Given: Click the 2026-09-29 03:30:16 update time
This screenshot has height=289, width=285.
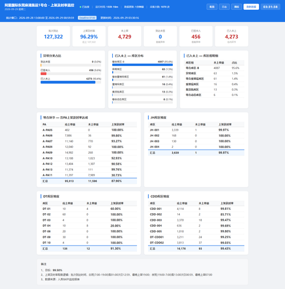Looking at the screenshot, I should click(x=126, y=18).
